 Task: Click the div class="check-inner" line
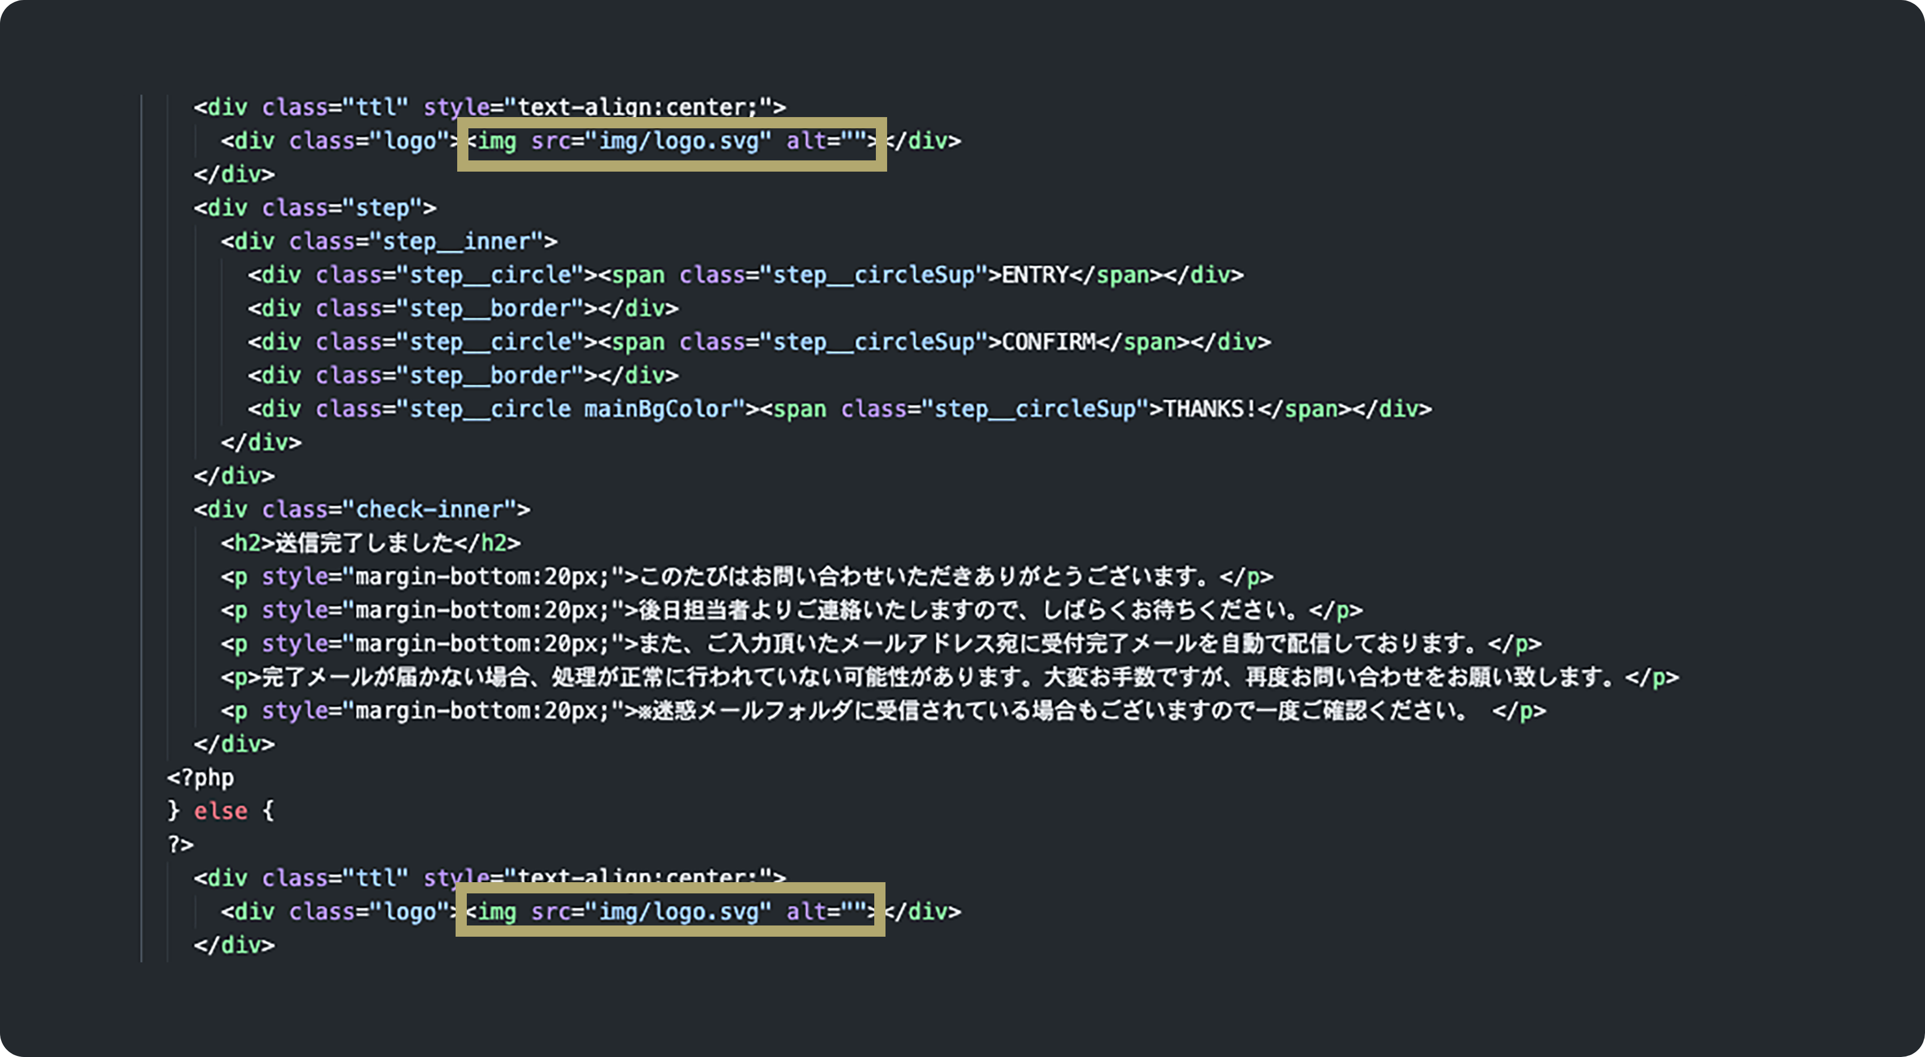361,510
